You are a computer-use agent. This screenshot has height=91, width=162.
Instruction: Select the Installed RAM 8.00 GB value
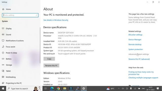[x=68, y=41]
